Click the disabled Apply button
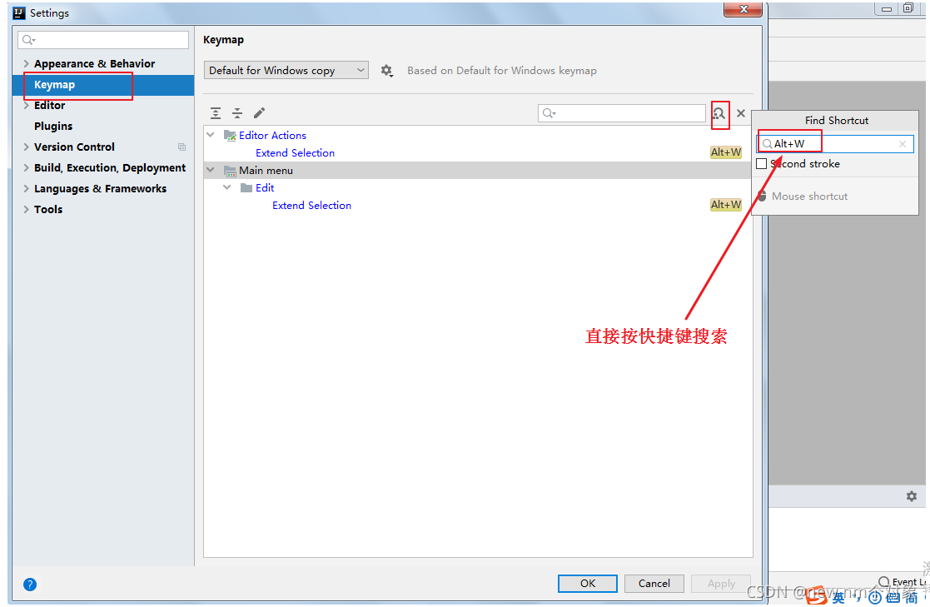930x607 pixels. 721,584
